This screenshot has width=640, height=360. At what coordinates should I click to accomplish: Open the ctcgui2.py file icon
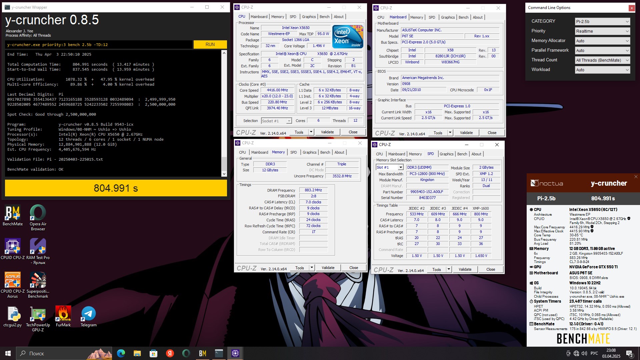(13, 316)
